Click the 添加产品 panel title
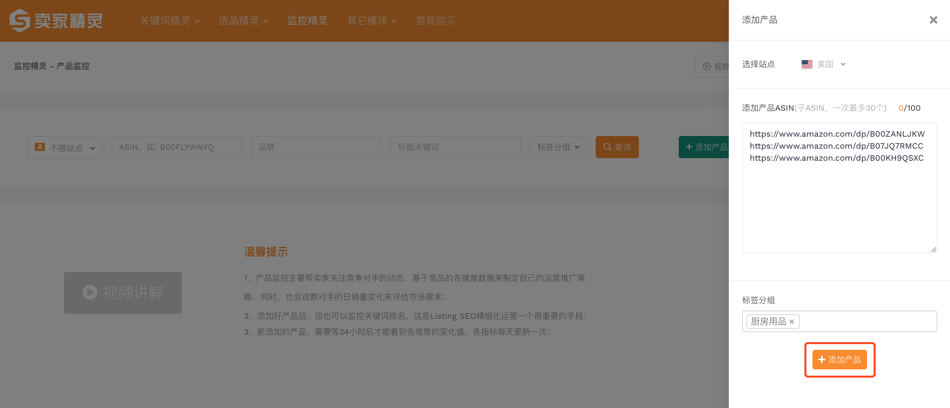Viewport: 950px width, 408px height. click(x=759, y=20)
